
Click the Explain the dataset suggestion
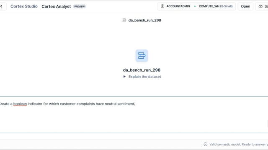[144, 77]
